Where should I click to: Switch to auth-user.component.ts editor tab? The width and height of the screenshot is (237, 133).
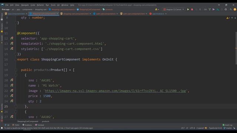[x=106, y=14]
